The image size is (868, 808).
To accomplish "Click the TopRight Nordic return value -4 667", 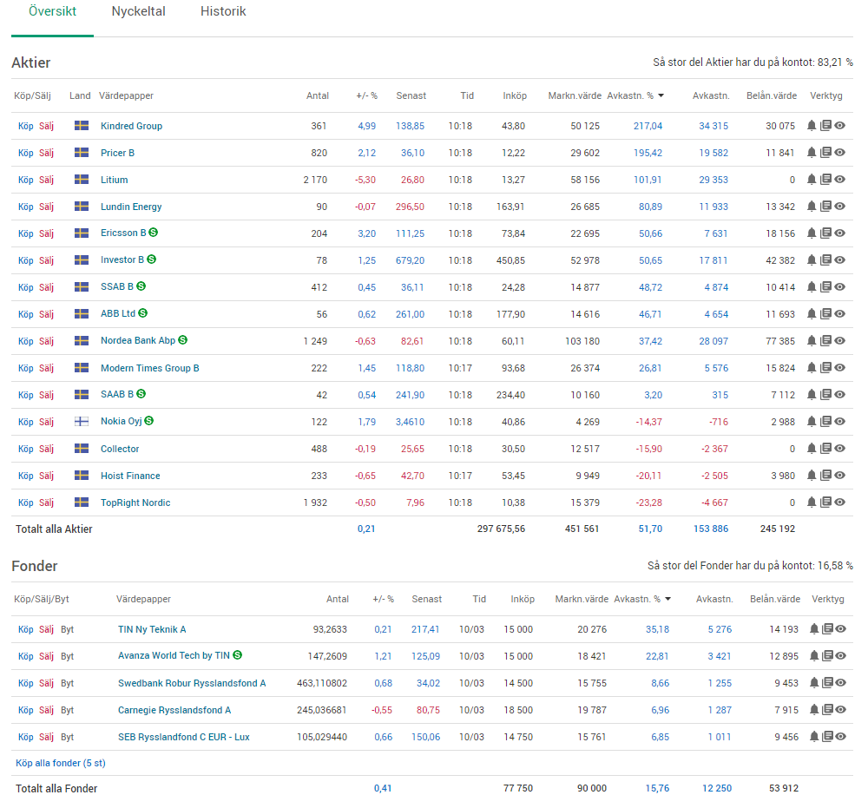I will click(714, 503).
